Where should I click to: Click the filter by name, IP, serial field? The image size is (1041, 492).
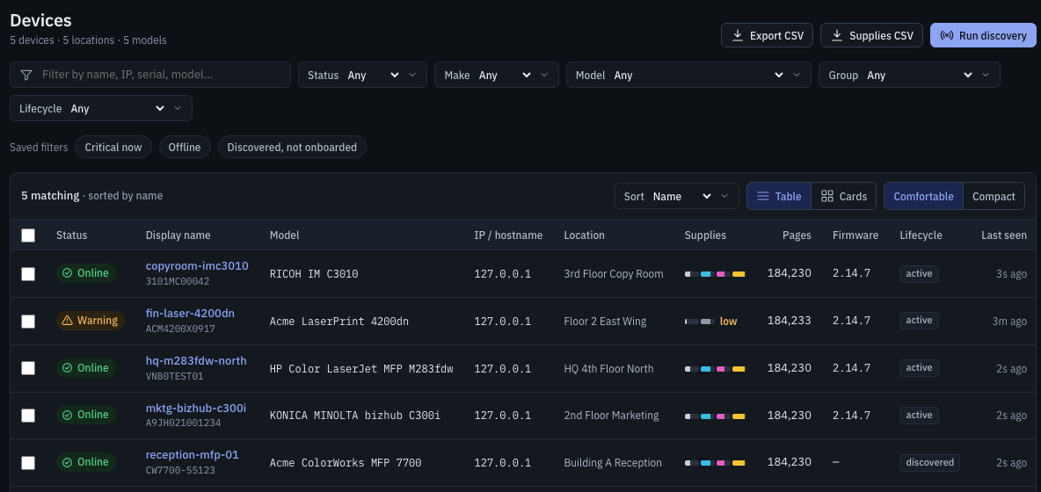click(x=150, y=75)
